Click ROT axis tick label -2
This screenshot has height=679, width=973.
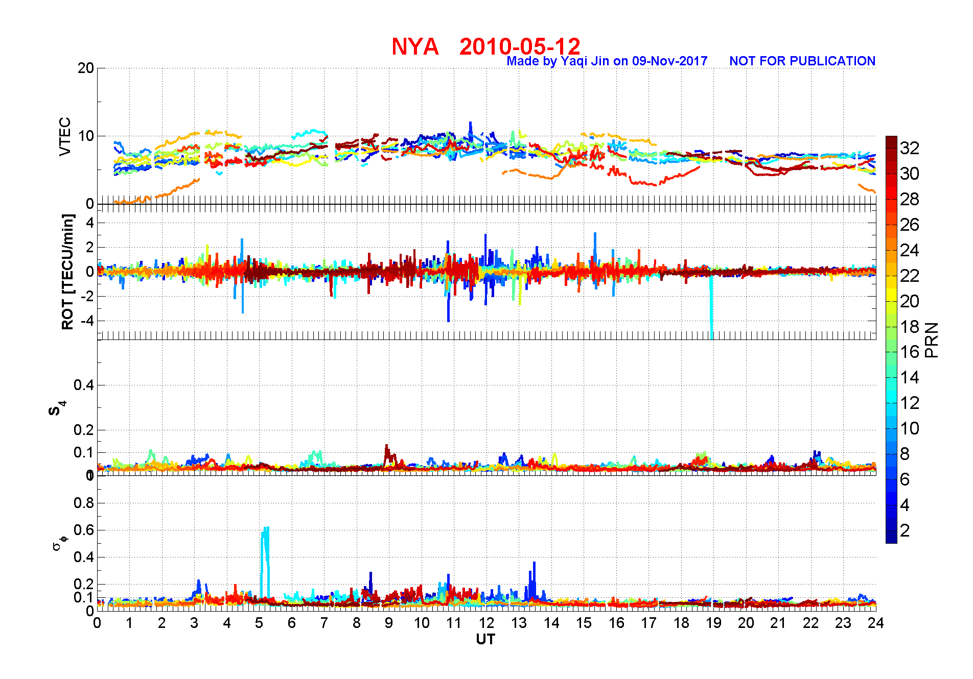point(87,297)
